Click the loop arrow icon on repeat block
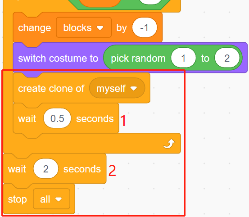The width and height of the screenshot is (249, 217). [x=169, y=144]
